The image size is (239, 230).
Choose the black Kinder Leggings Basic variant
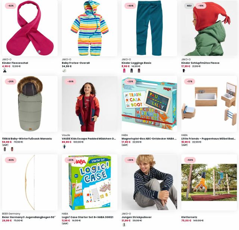[x=131, y=71]
